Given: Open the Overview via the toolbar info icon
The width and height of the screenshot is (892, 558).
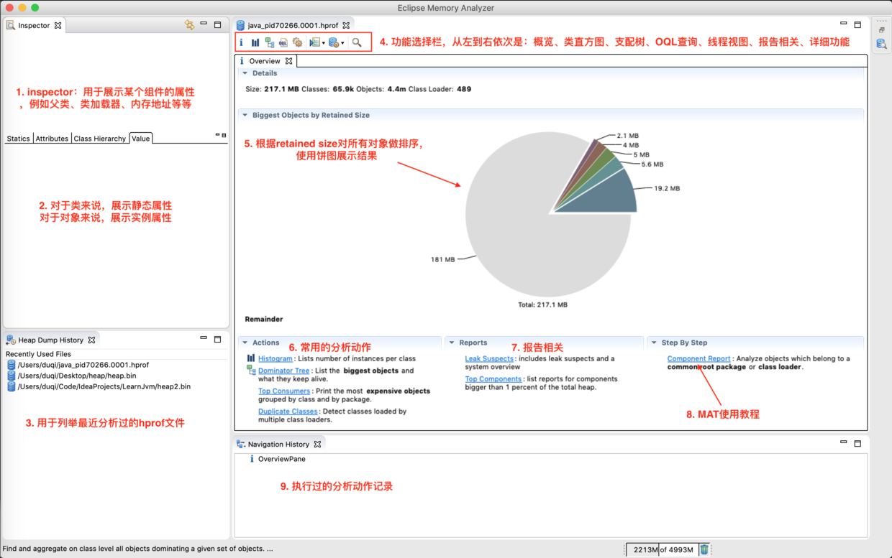Looking at the screenshot, I should pos(242,43).
